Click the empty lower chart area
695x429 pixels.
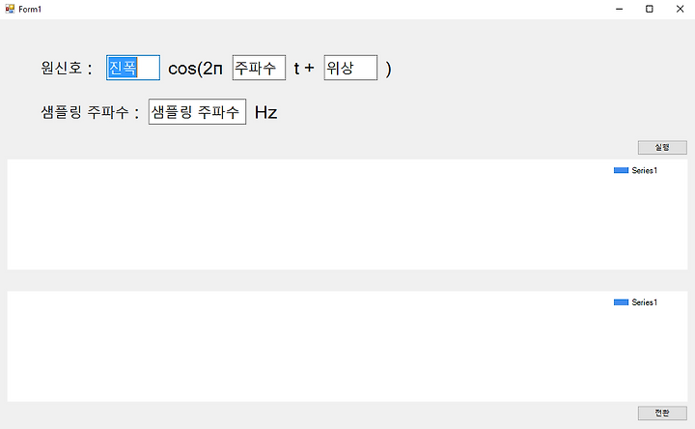[310, 347]
